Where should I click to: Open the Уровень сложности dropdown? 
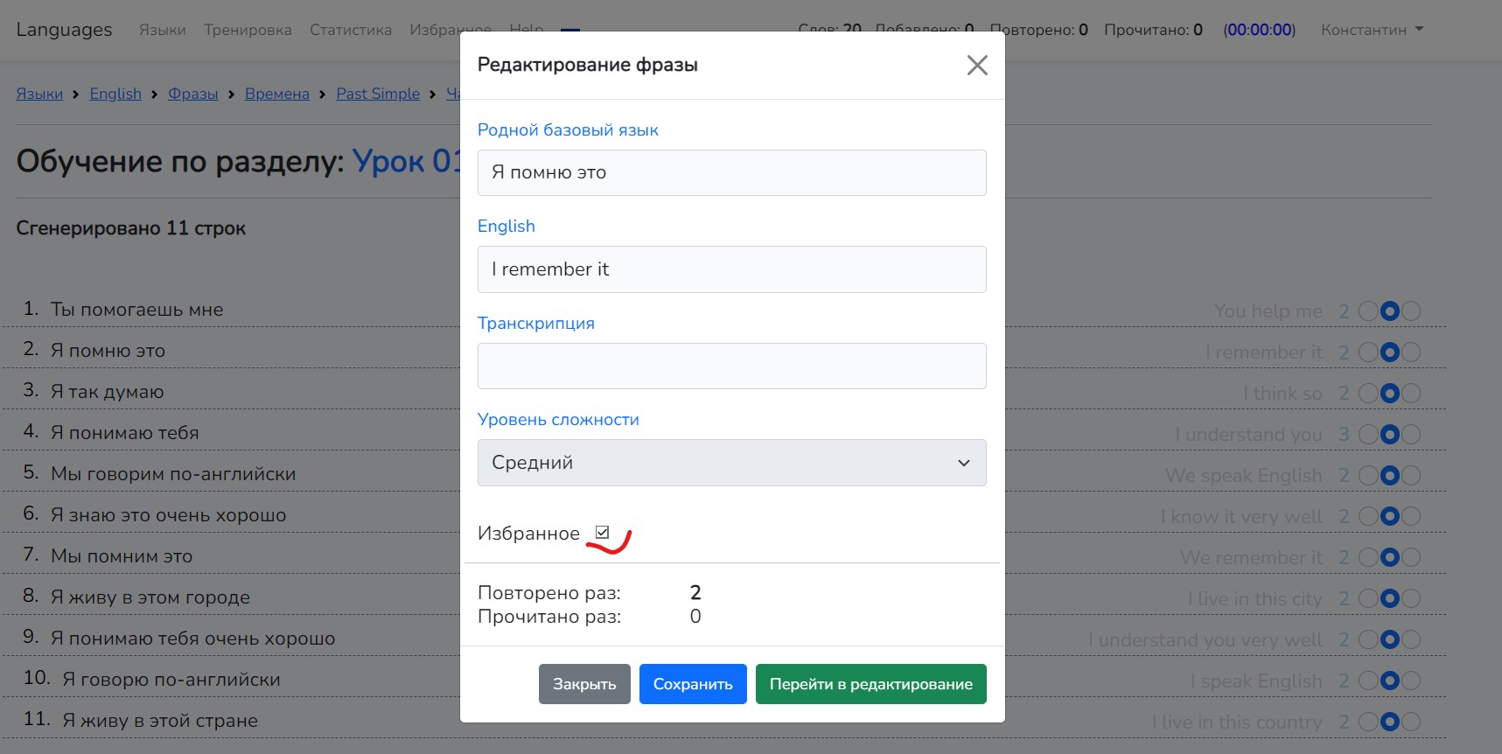731,463
